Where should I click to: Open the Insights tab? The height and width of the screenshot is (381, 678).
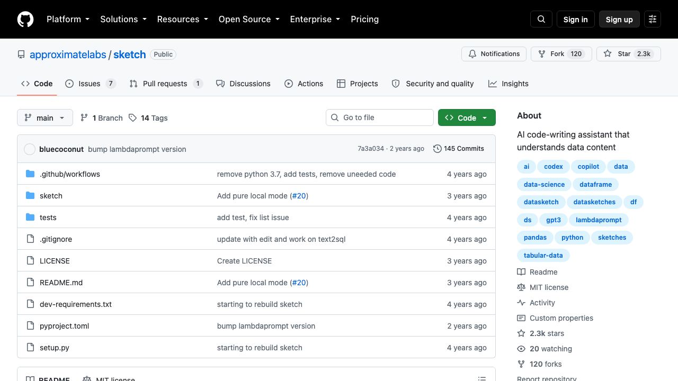tap(508, 84)
